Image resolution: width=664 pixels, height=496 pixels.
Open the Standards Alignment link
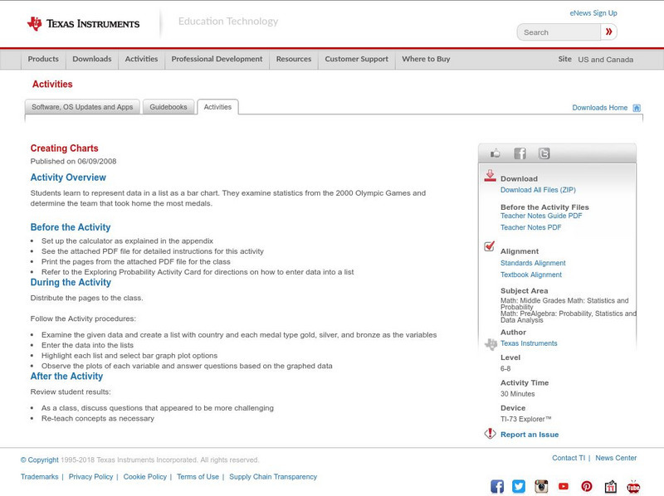click(533, 263)
